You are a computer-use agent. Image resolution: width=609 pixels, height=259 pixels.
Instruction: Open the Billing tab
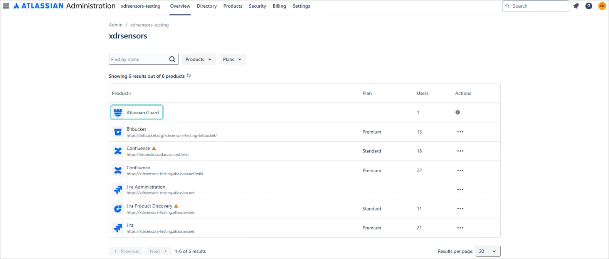point(279,6)
